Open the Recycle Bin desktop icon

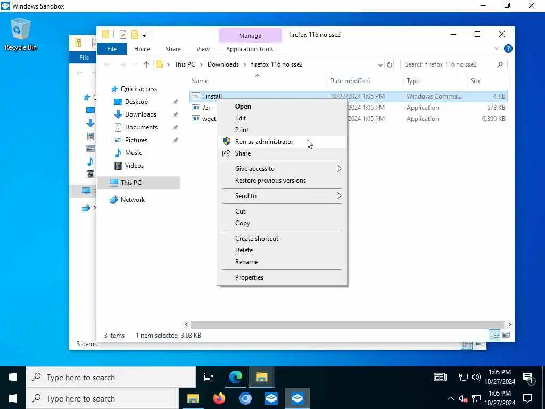(21, 35)
